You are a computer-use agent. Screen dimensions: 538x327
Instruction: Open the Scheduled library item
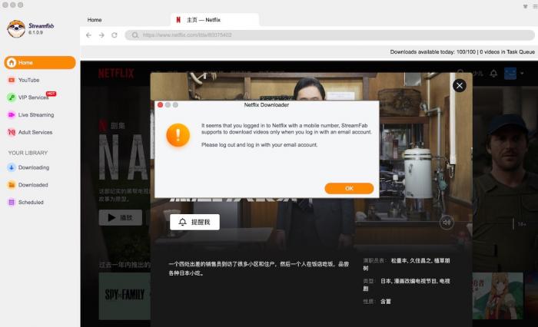31,202
